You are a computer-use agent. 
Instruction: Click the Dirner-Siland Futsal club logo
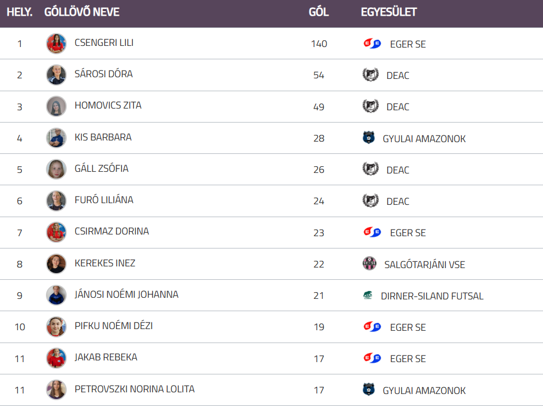(x=368, y=296)
